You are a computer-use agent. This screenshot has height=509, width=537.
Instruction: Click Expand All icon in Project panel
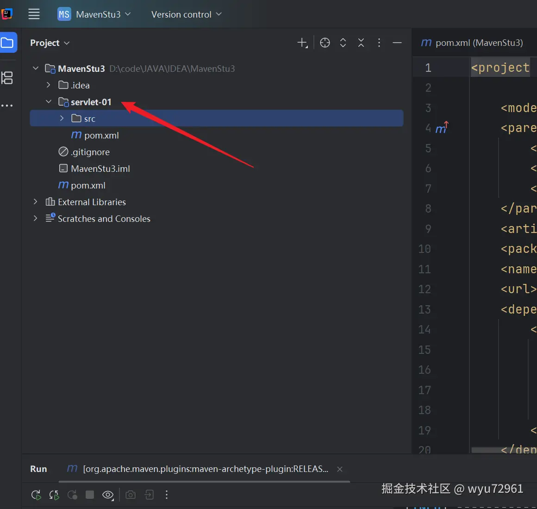[343, 43]
